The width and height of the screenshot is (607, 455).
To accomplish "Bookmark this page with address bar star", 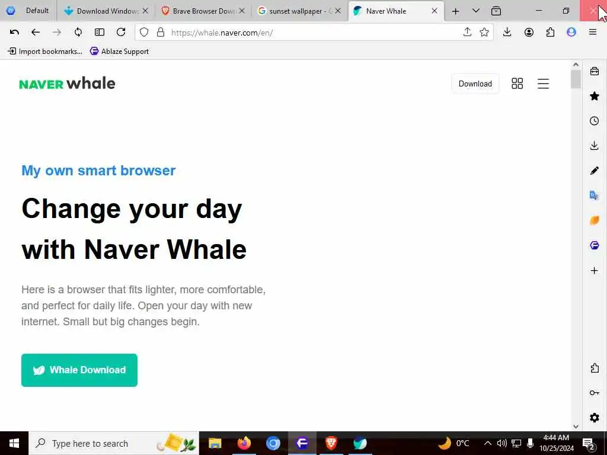I will tap(484, 33).
